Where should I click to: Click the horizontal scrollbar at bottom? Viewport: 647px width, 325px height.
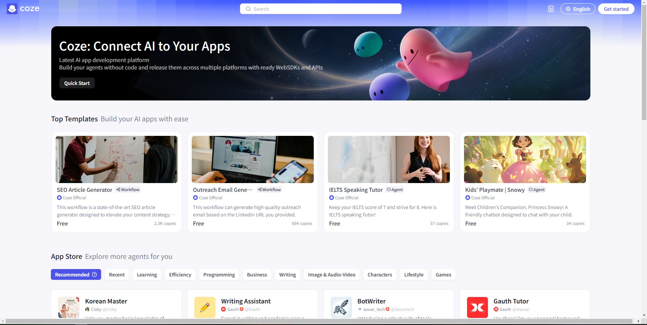tap(319, 321)
